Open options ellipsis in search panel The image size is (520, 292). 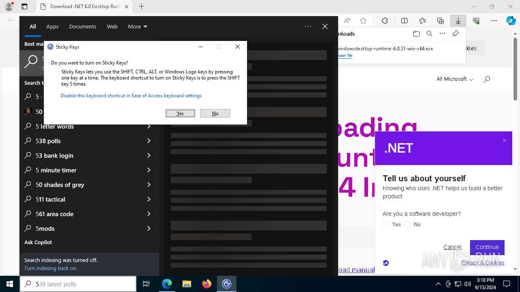[x=308, y=26]
